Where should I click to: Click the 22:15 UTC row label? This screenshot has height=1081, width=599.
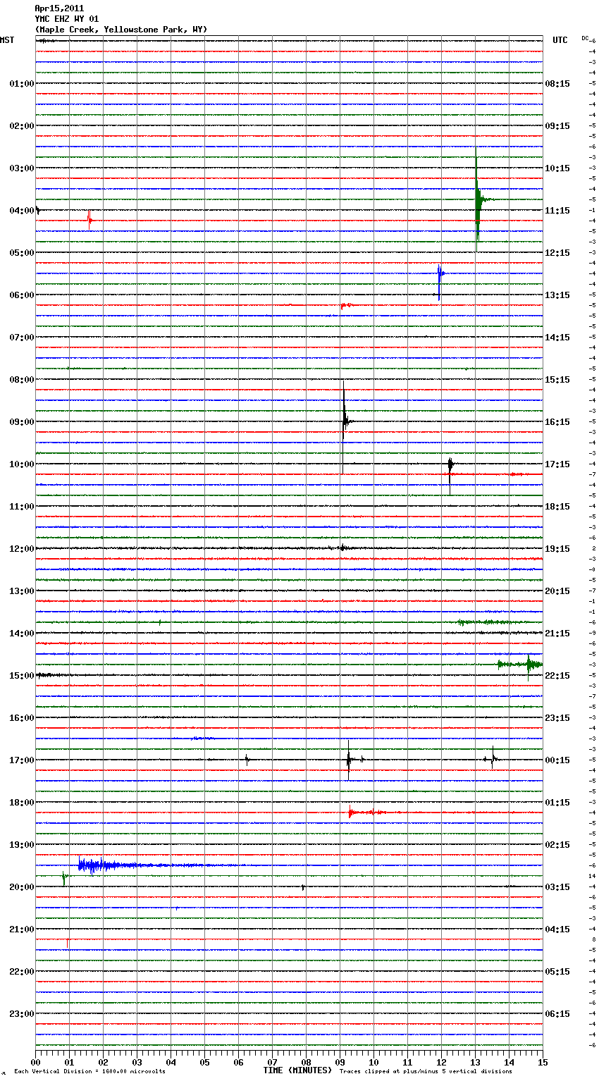[557, 676]
